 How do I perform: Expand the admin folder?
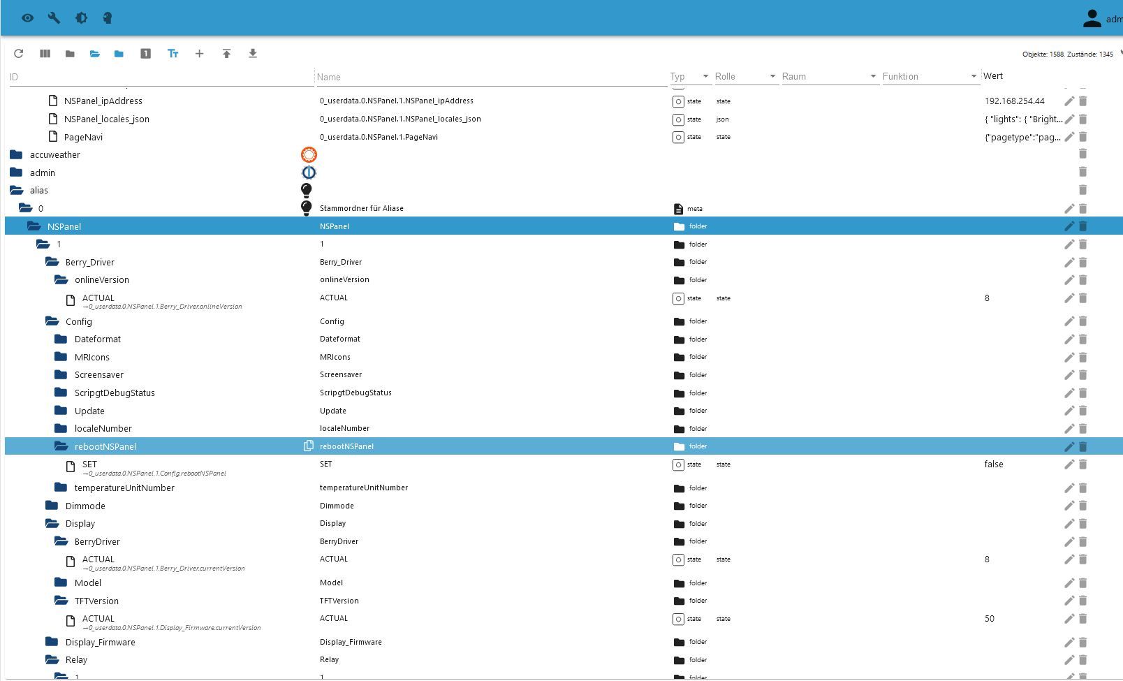pyautogui.click(x=16, y=173)
